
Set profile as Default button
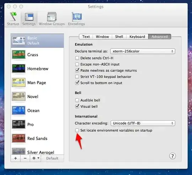coord(52,158)
